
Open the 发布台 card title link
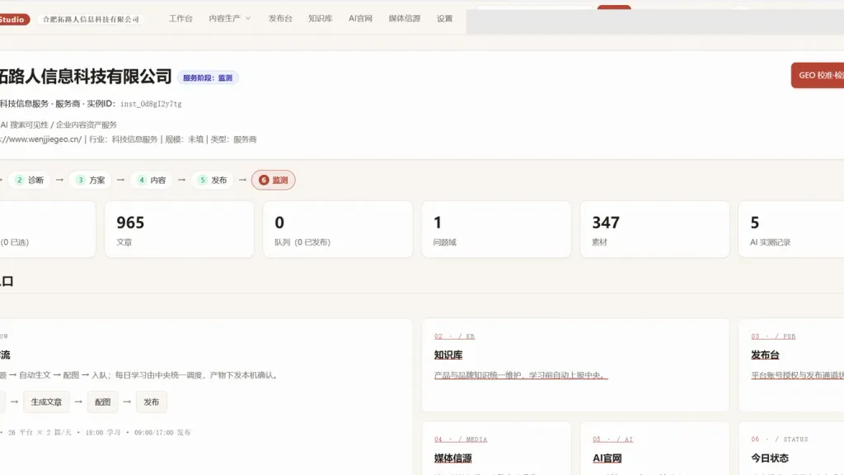765,355
